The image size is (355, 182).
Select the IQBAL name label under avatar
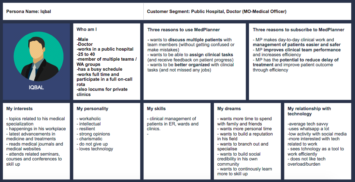(x=36, y=87)
